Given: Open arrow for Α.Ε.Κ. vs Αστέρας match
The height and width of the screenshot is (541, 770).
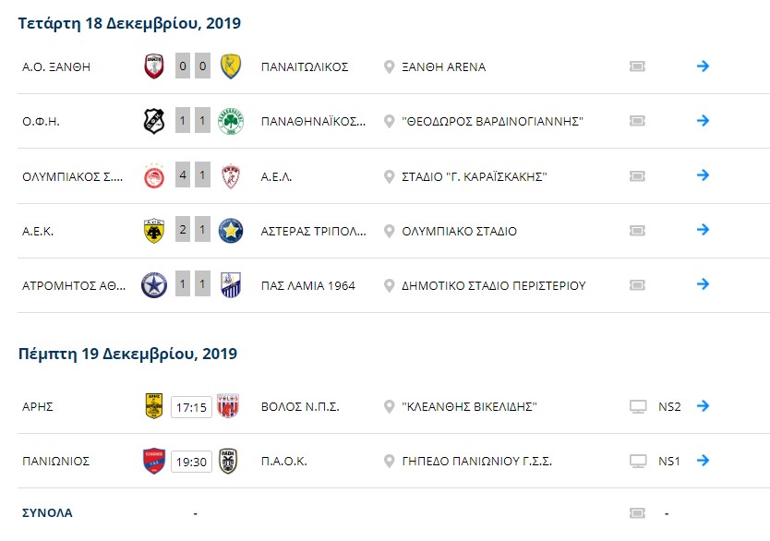Looking at the screenshot, I should 703,229.
